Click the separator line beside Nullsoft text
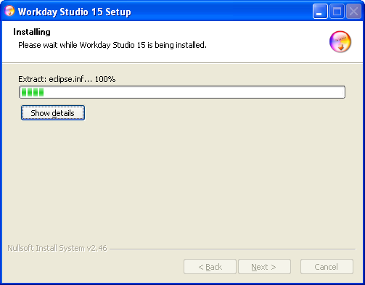The width and height of the screenshot is (365, 285). (233, 249)
